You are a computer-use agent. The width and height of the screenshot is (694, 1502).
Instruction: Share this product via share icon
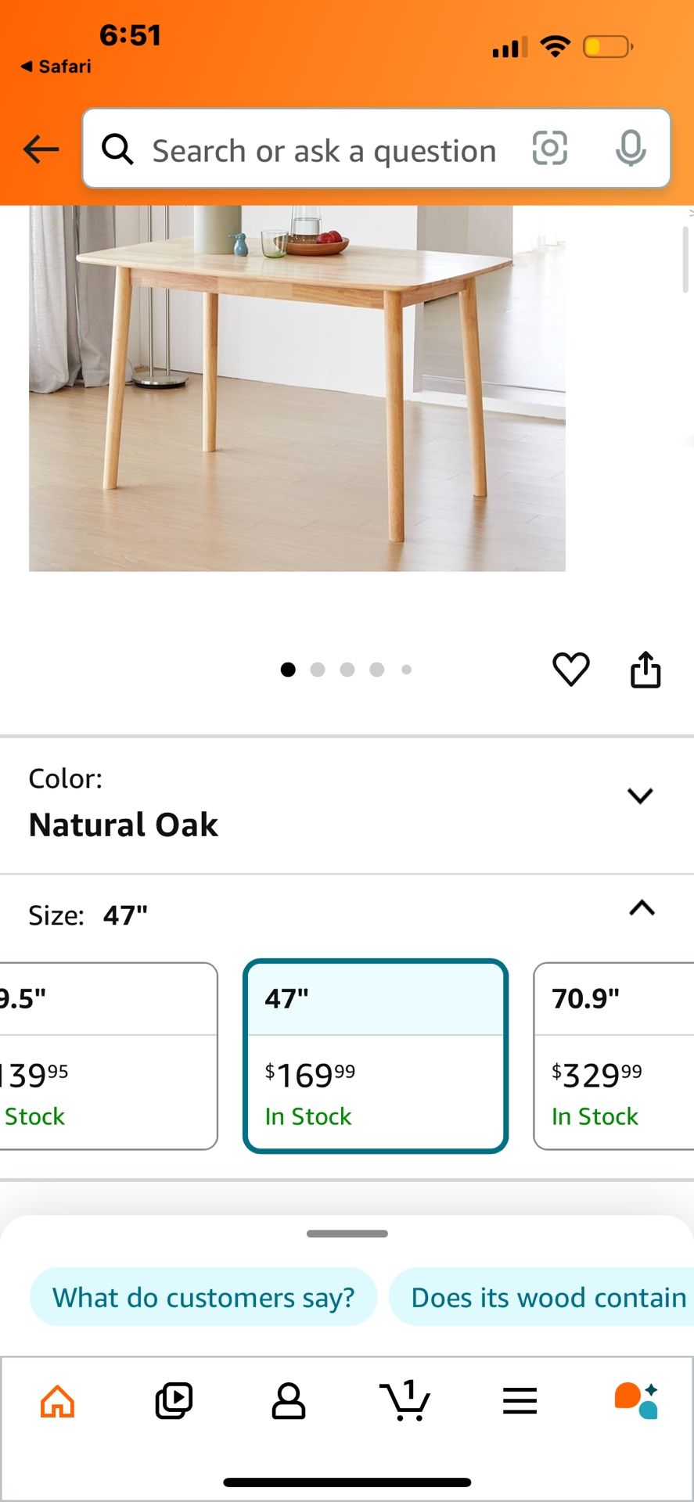point(645,670)
